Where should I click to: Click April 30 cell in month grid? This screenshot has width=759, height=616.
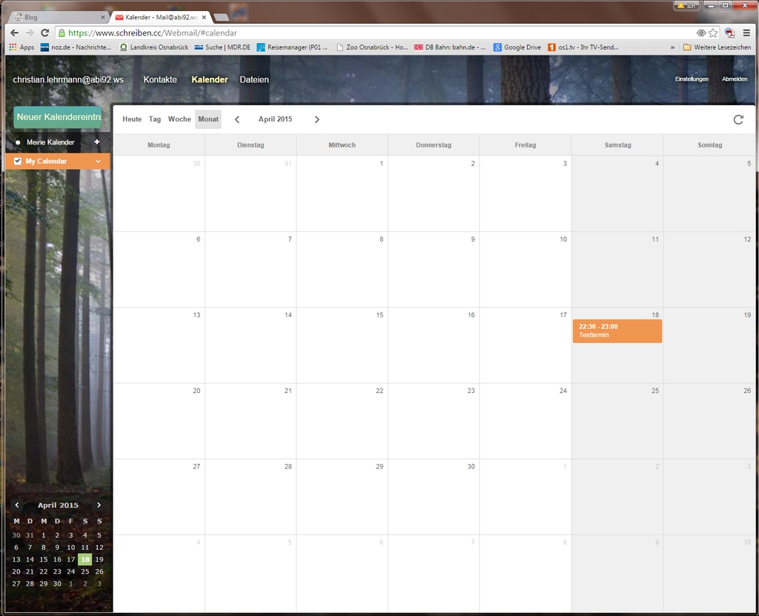(434, 497)
